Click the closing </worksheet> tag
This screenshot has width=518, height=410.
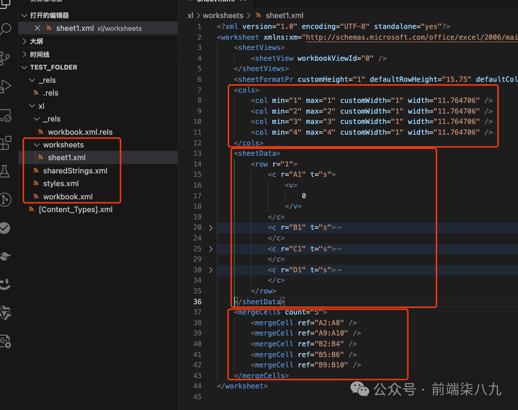(242, 386)
